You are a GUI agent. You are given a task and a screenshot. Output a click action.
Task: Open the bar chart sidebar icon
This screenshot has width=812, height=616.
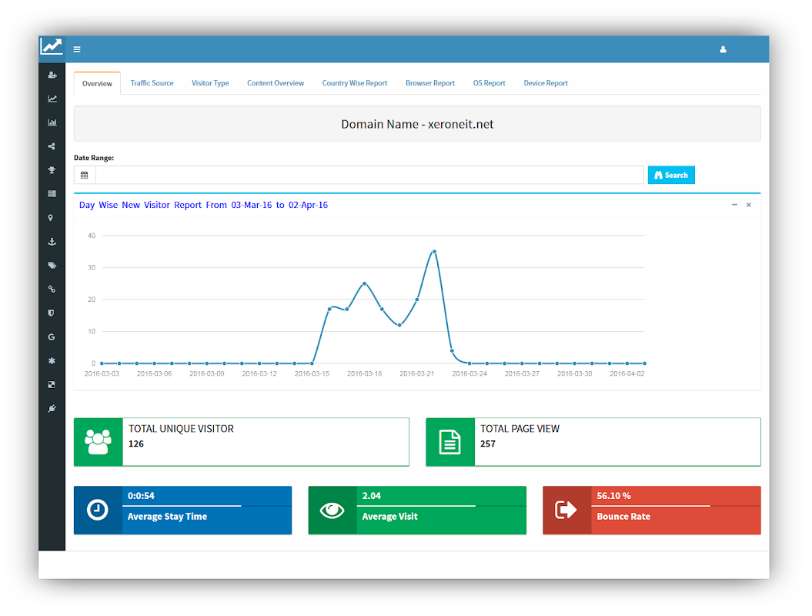click(x=52, y=122)
